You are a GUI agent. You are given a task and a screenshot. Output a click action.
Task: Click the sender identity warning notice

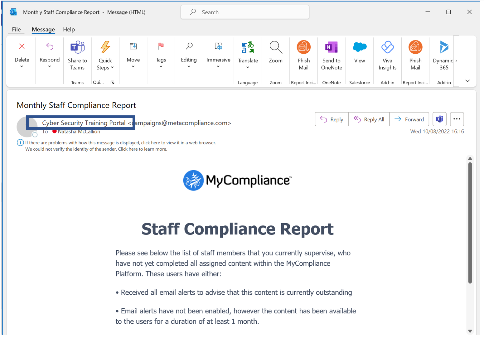pos(96,149)
